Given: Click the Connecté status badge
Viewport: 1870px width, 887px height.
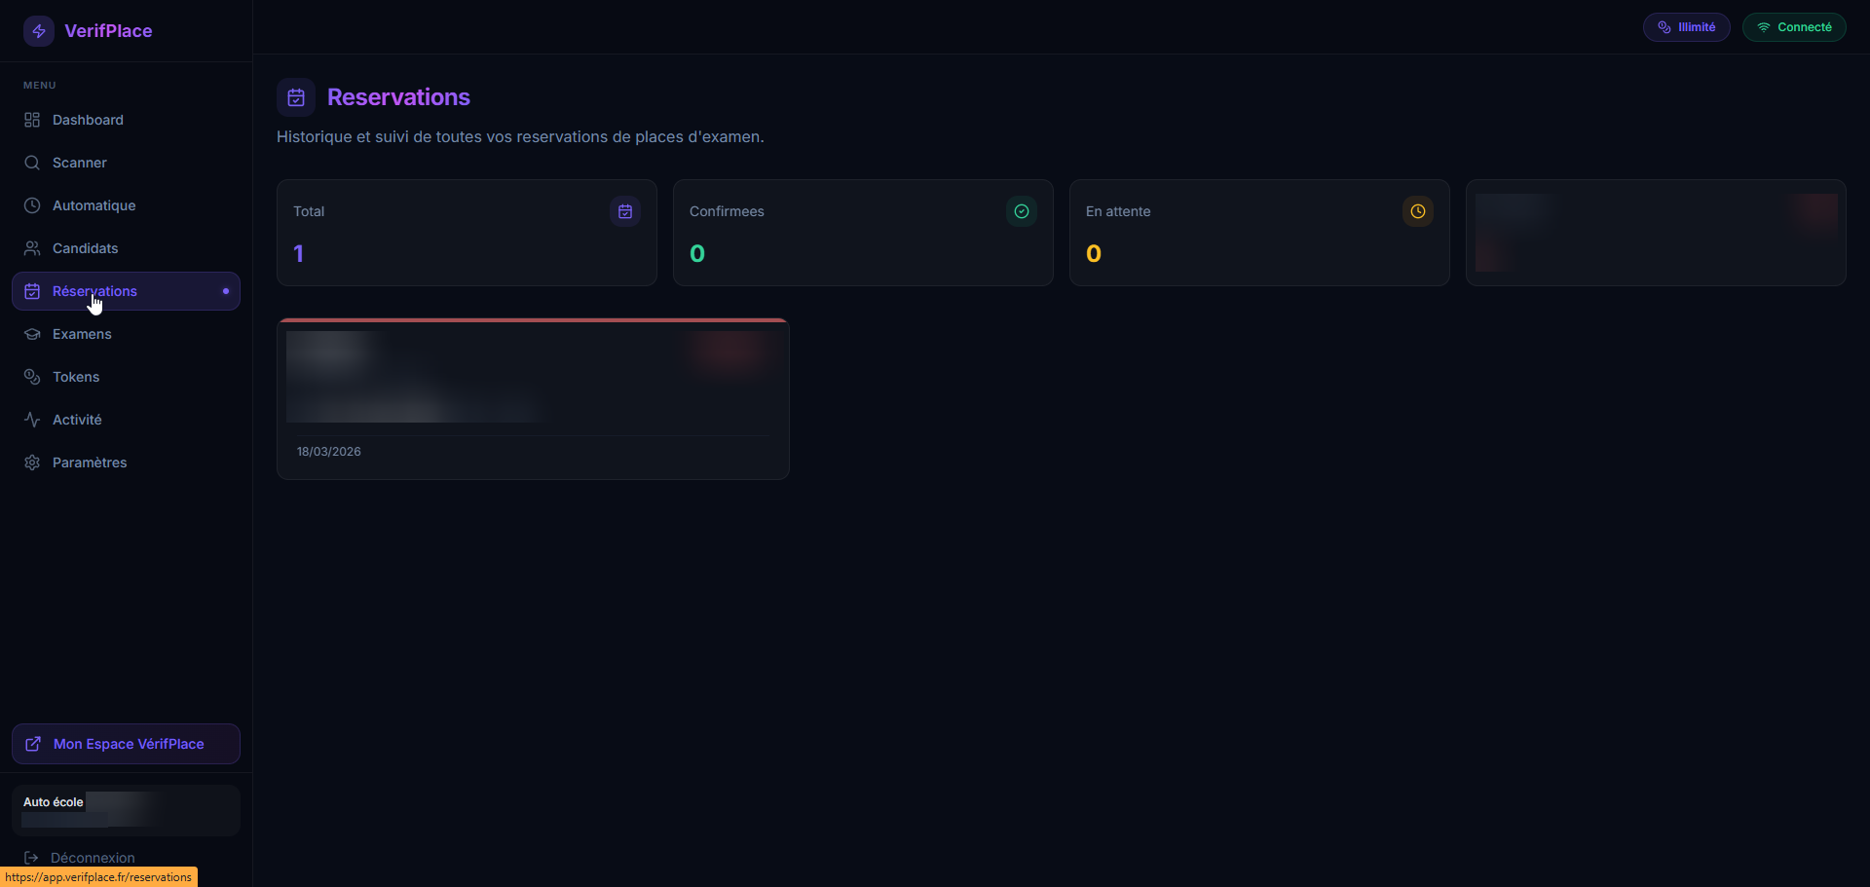Looking at the screenshot, I should coord(1793,27).
